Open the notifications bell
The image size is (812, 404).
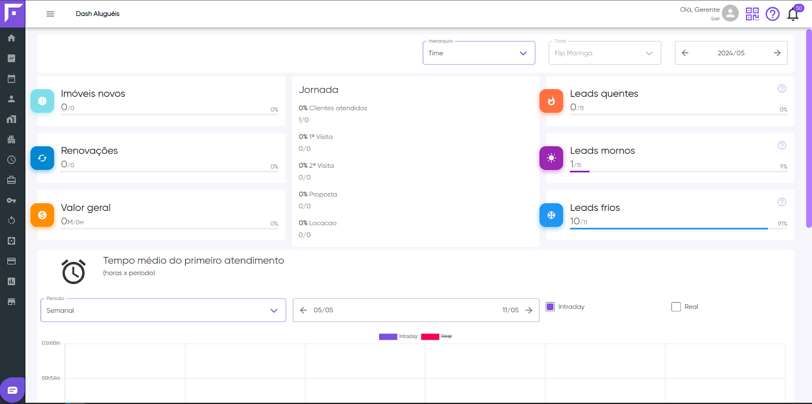click(793, 14)
